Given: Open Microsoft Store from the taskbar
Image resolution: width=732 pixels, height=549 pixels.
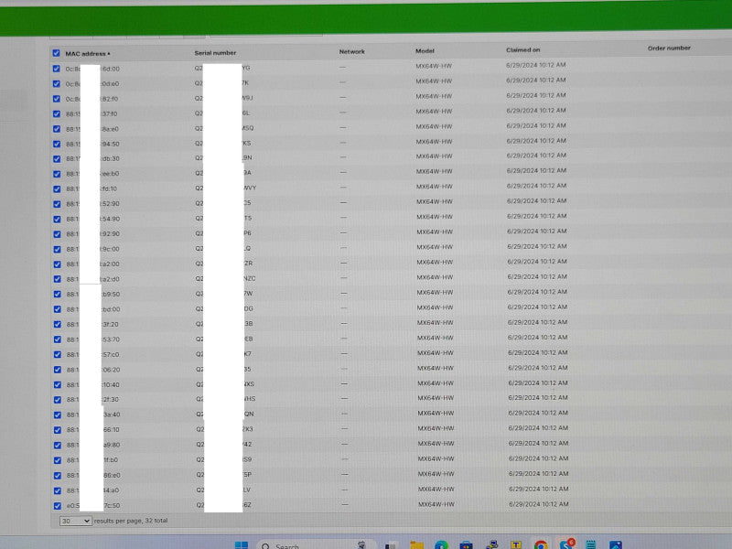Looking at the screenshot, I should click(x=466, y=545).
